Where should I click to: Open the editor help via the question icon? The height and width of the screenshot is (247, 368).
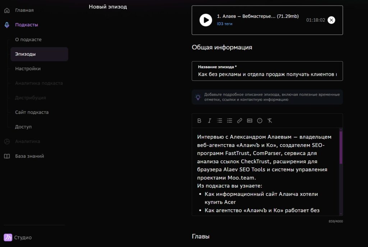coord(260,121)
